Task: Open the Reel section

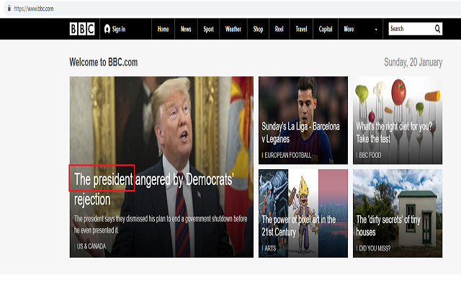Action: point(279,29)
